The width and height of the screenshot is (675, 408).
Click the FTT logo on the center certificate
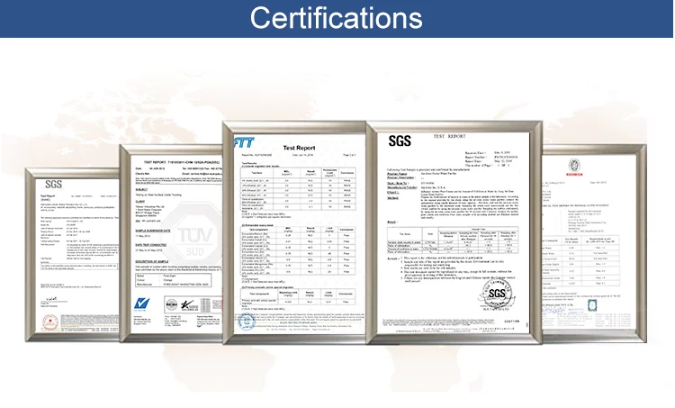[x=244, y=142]
